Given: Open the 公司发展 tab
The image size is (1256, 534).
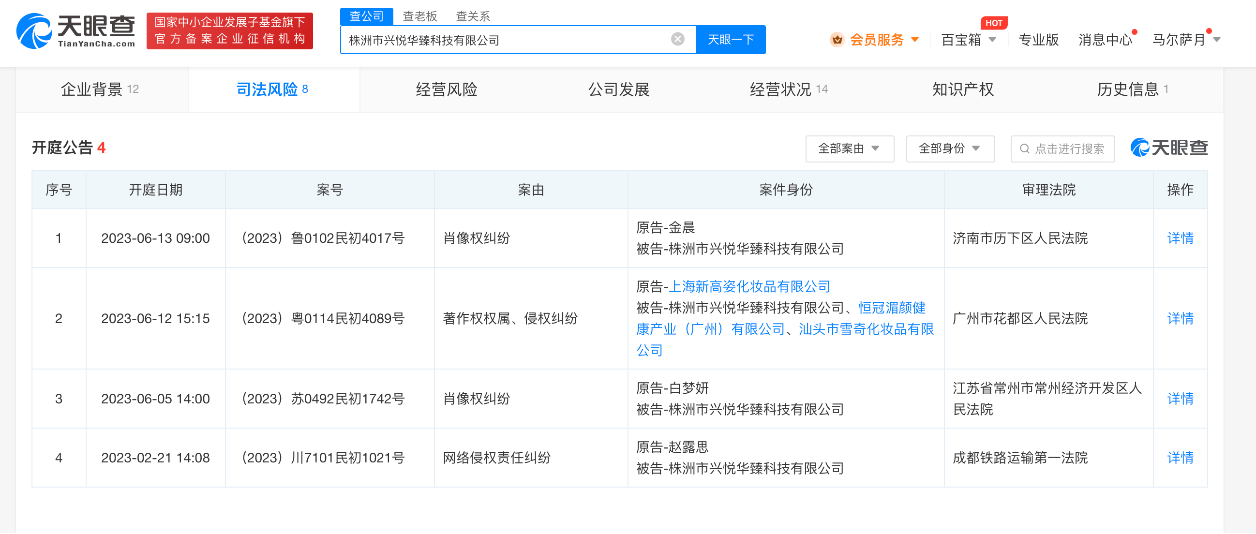Looking at the screenshot, I should tap(618, 90).
